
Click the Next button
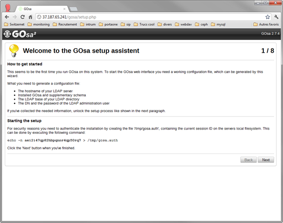tap(266, 160)
